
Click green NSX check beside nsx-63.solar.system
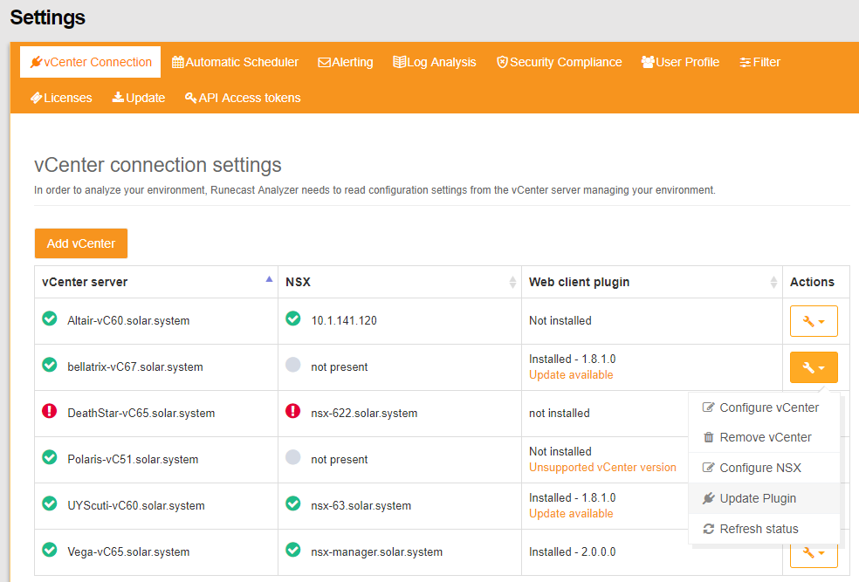click(293, 503)
